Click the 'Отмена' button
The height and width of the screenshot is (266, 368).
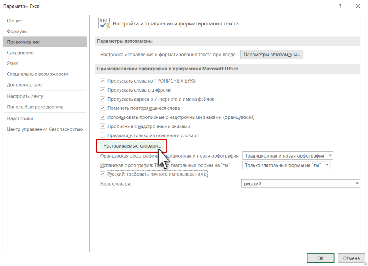click(x=351, y=258)
